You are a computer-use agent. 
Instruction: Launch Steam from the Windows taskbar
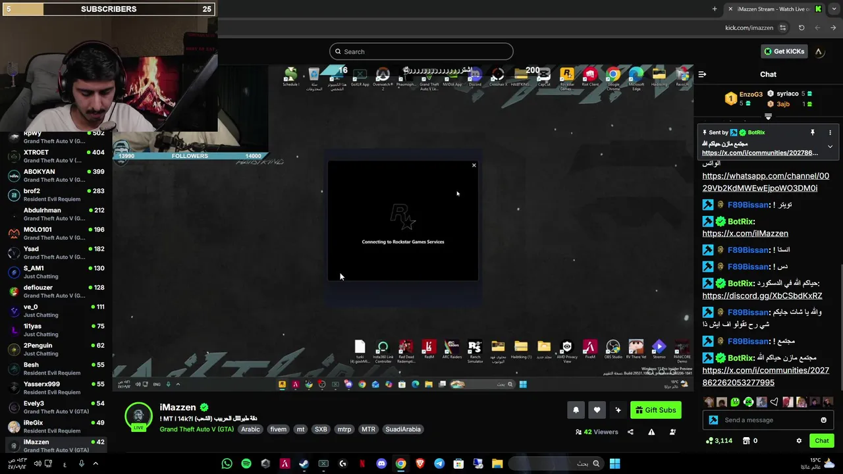(x=304, y=463)
